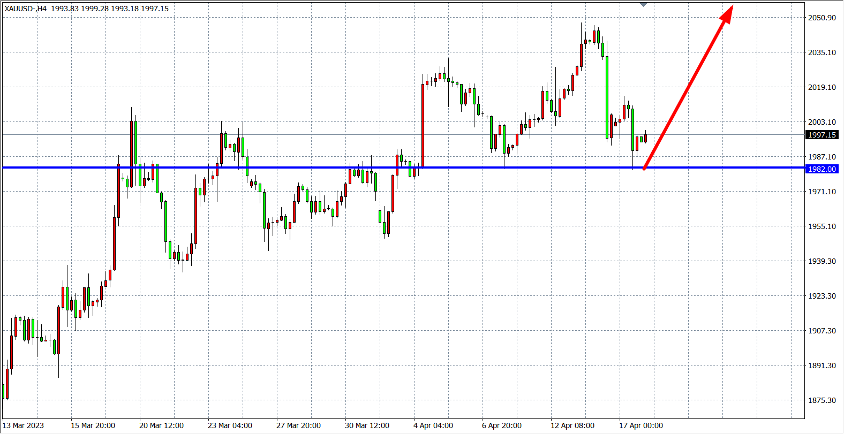
Task: Select the red trend arrow's arrowhead
Action: [x=727, y=14]
